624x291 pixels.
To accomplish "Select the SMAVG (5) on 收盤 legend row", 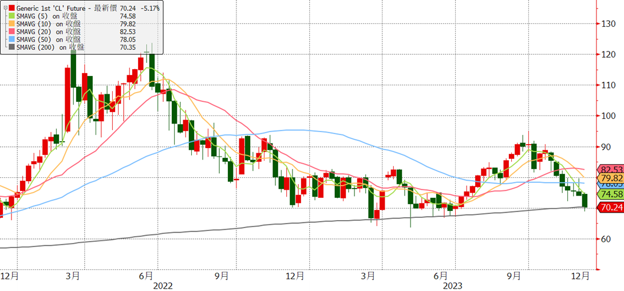I will pos(47,15).
